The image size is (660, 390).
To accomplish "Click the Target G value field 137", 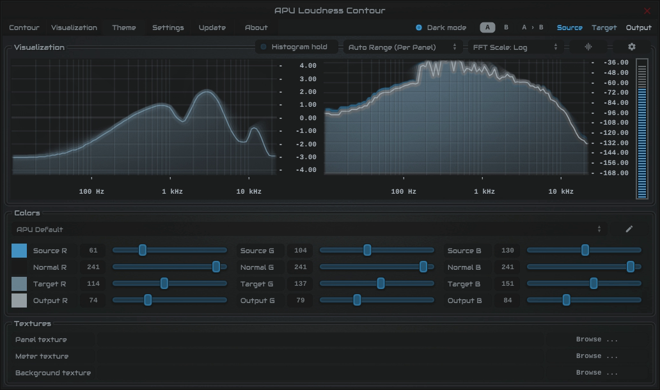I will click(x=300, y=284).
